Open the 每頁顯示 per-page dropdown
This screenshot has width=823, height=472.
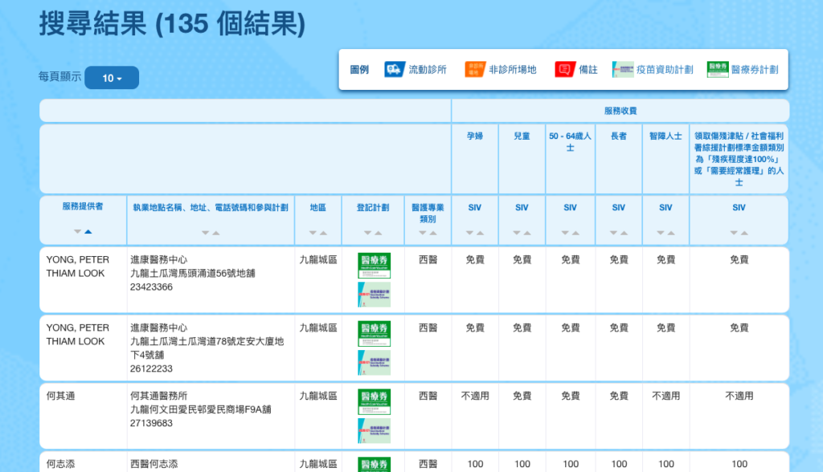[112, 78]
